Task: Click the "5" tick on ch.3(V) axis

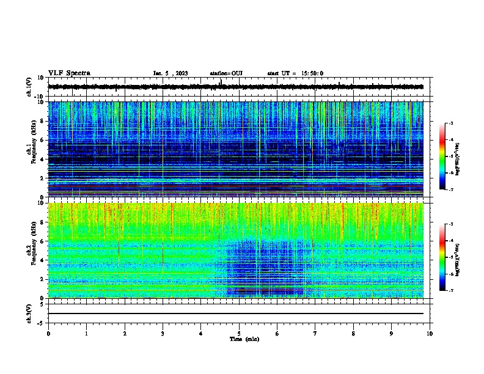Action: point(42,304)
